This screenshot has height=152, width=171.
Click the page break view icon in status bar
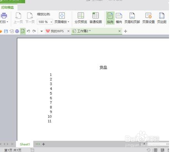[x=162, y=150]
